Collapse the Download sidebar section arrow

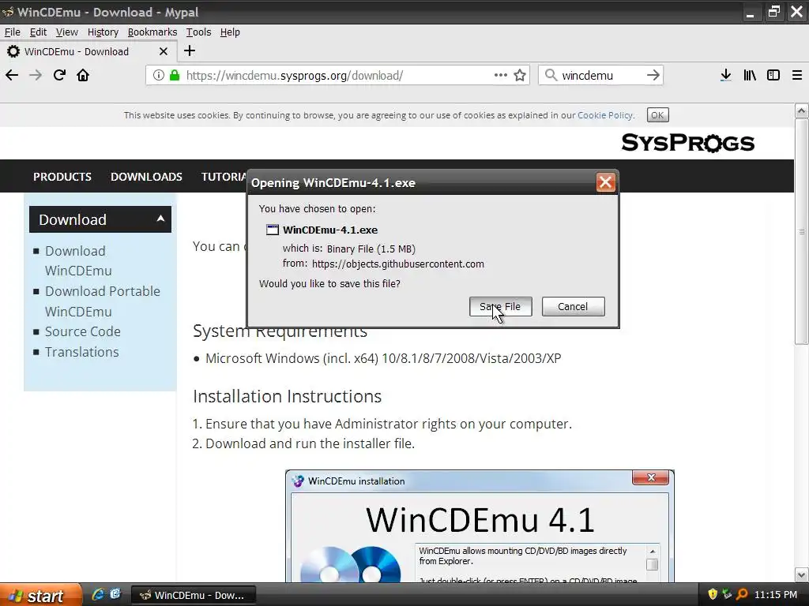click(160, 219)
